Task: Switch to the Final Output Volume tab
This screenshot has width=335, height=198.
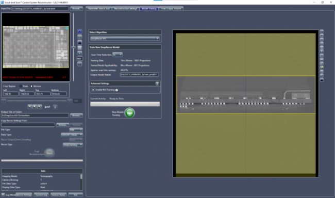Action: (171, 9)
